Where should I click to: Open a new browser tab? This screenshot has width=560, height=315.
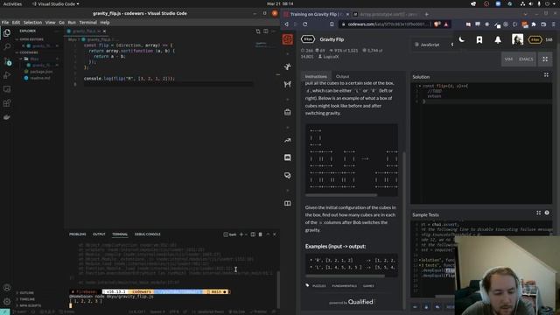[x=426, y=14]
